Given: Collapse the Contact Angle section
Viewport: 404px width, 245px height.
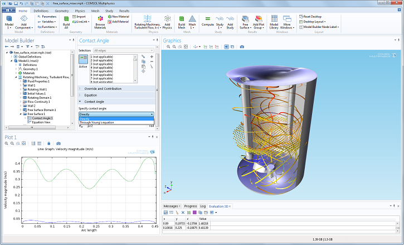Looking at the screenshot, I should [117, 102].
